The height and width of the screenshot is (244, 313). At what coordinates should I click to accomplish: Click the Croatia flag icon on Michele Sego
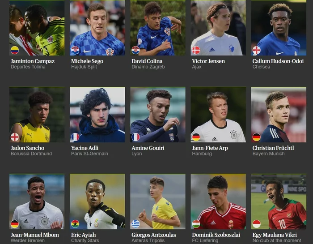[75, 50]
